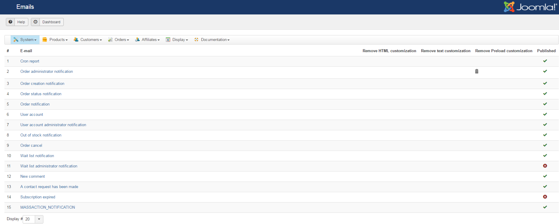The width and height of the screenshot is (559, 224).
Task: Click the Emails page title
Action: pyautogui.click(x=25, y=7)
